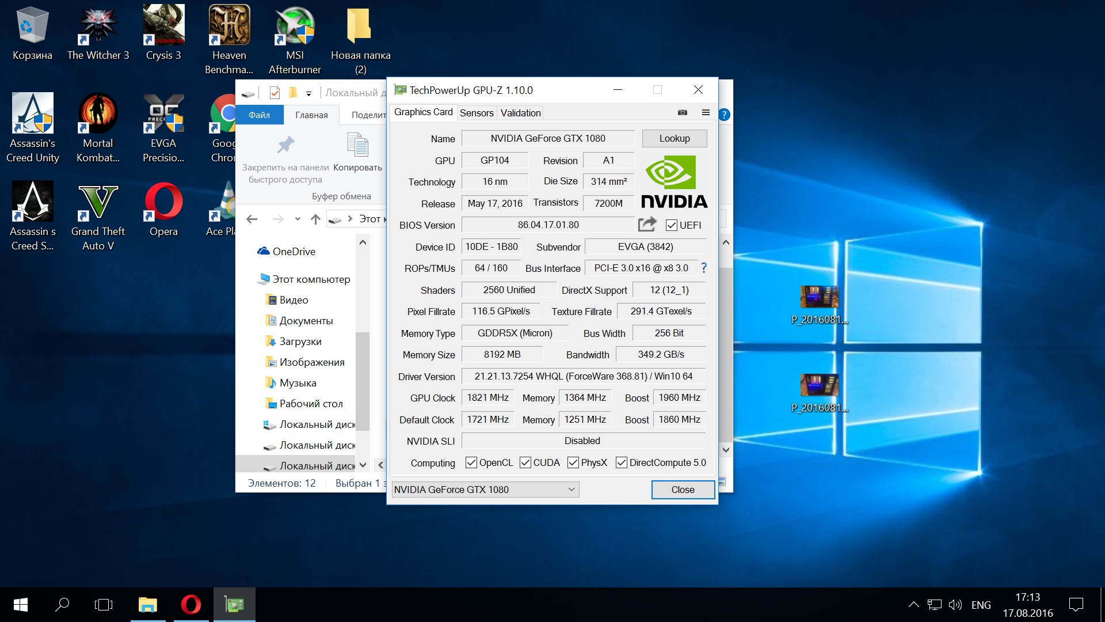Screen dimensions: 1105x622
Task: Open Action Center notifications icon
Action: click(1076, 605)
